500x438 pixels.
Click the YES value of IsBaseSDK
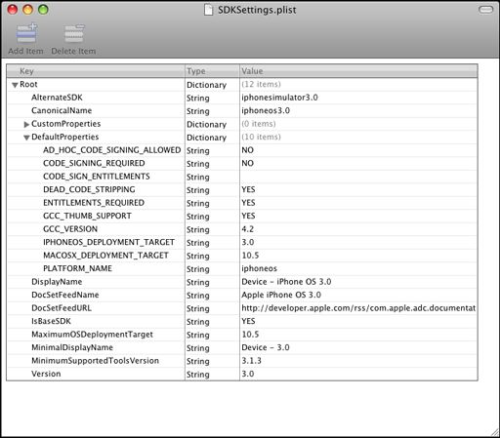click(x=248, y=321)
